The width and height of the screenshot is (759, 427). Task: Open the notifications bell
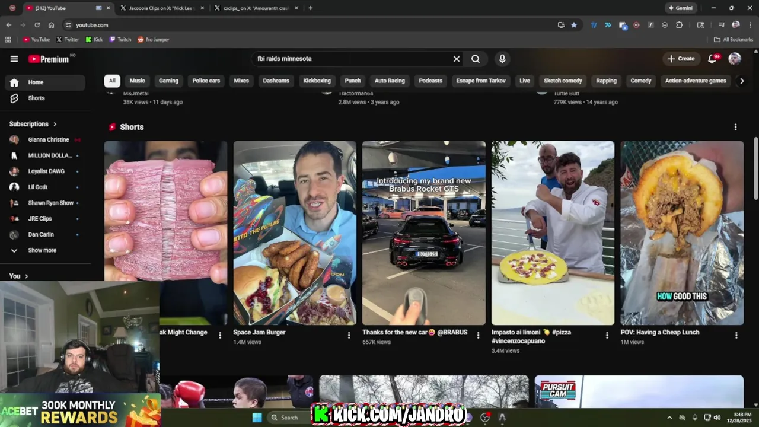pos(713,59)
